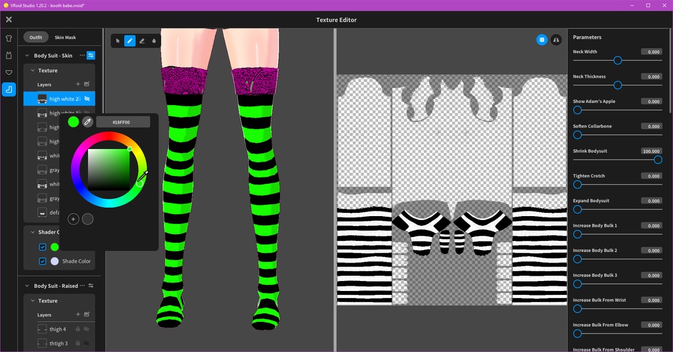Click the Show Adam's Apple slider handle
673x352 pixels.
[578, 110]
